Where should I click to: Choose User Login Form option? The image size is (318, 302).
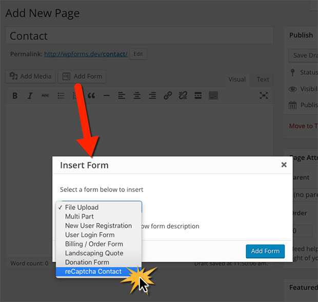pos(99,235)
